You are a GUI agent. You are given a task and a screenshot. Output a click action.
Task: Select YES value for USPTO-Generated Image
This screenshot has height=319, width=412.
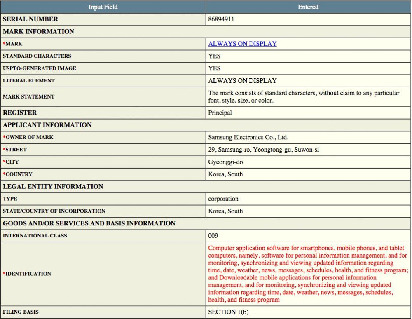coord(214,68)
